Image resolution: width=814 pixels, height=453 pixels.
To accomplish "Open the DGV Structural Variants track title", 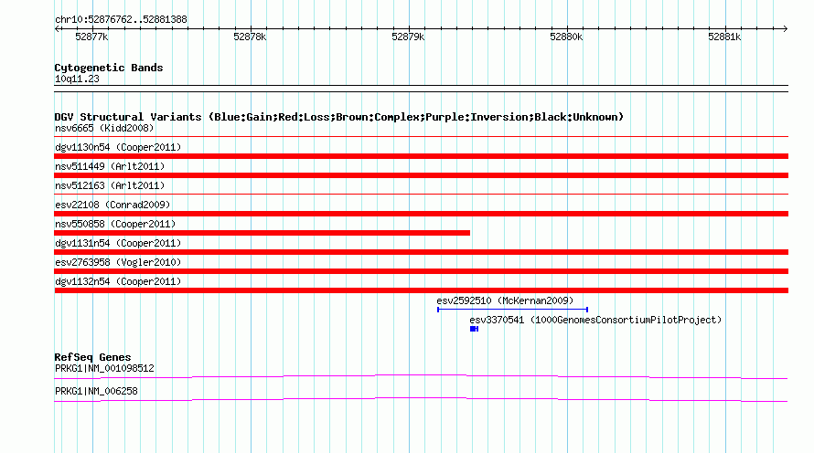I will (x=339, y=117).
